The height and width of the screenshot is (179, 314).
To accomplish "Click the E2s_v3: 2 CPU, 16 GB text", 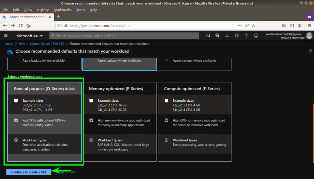I will coord(112,105).
